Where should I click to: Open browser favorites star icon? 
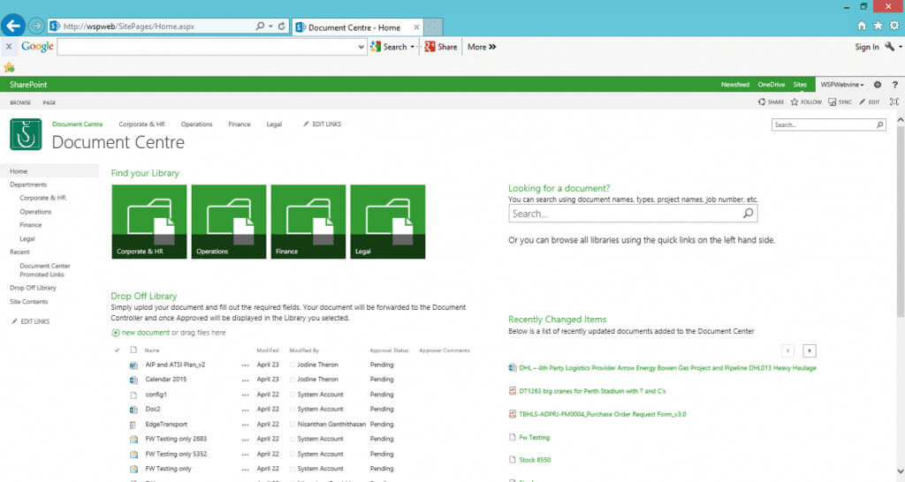[878, 26]
